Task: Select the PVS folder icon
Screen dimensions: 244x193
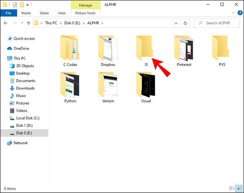Action: click(220, 48)
